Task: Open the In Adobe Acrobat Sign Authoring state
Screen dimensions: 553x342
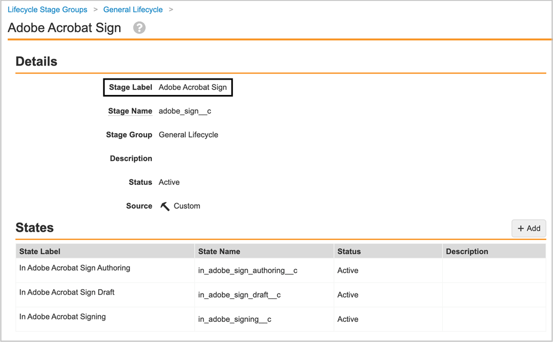Action: (x=74, y=268)
